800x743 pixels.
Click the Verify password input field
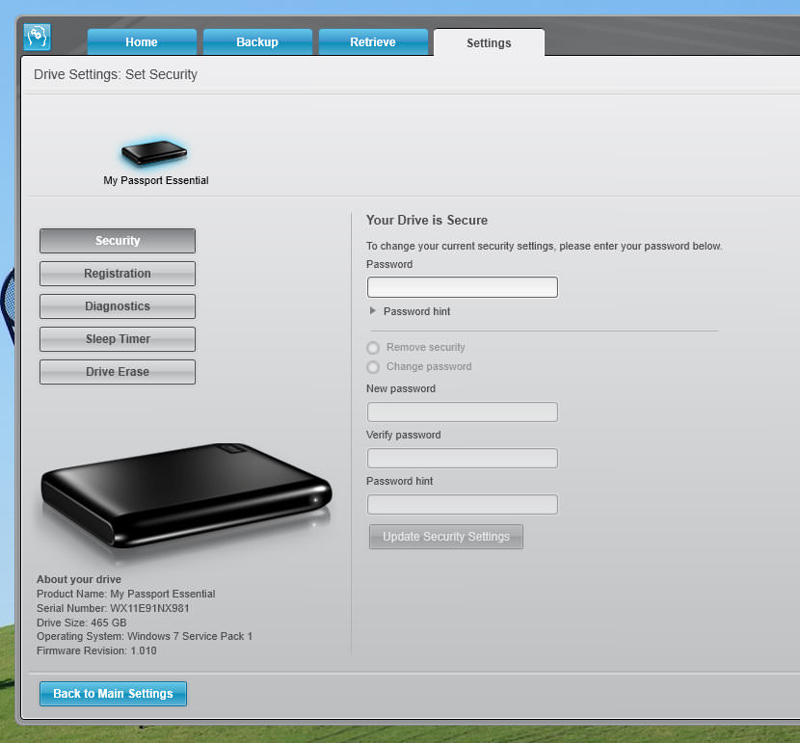point(463,458)
